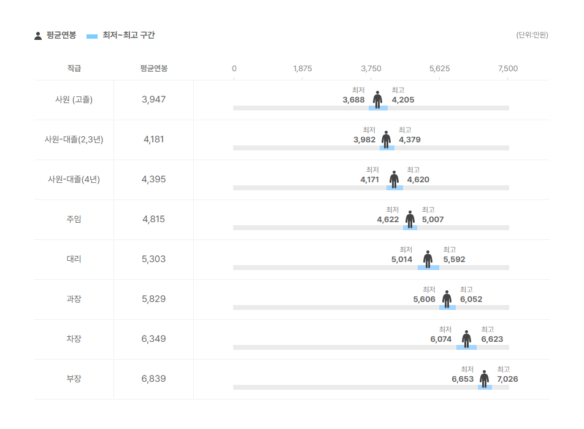Click the (단위:만원) unit note
The image size is (584, 429).
[x=532, y=35]
